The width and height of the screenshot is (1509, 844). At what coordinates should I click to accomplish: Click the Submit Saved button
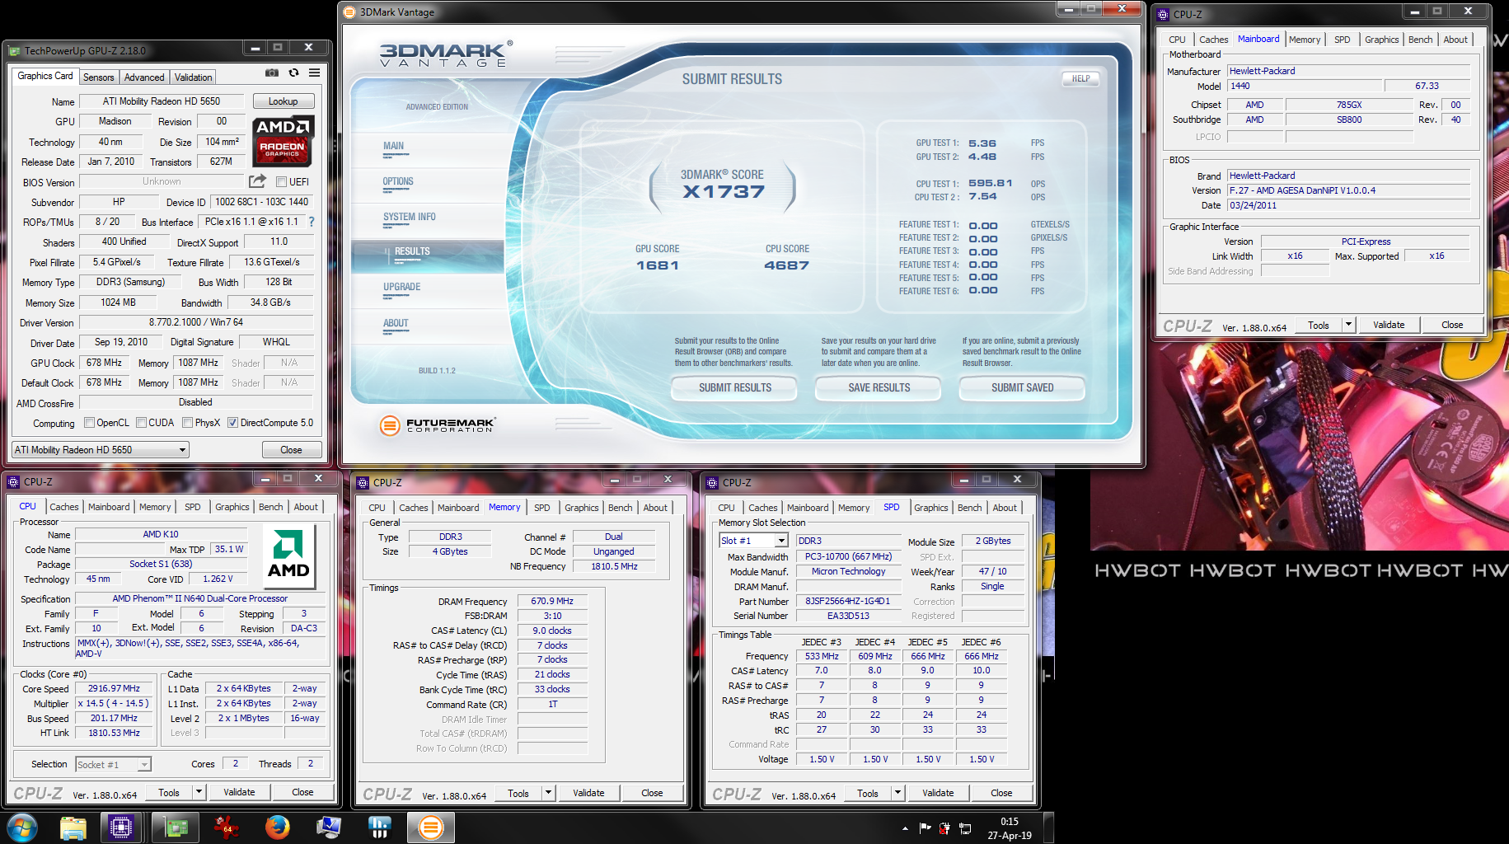1022,387
